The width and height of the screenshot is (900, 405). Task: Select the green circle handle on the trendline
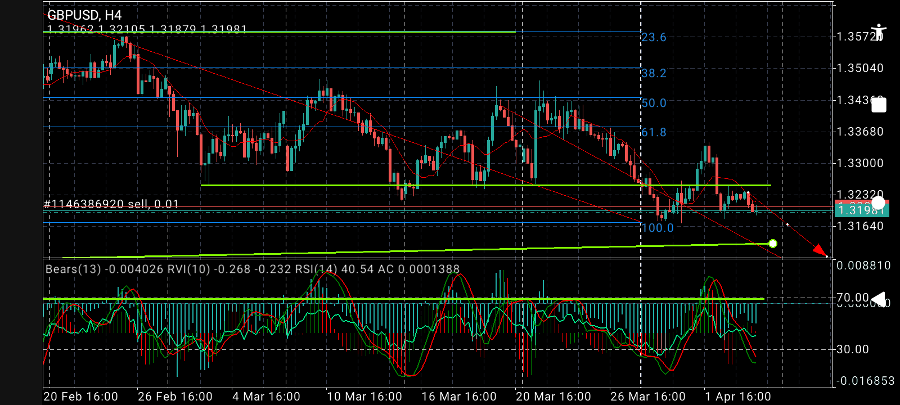coord(772,244)
